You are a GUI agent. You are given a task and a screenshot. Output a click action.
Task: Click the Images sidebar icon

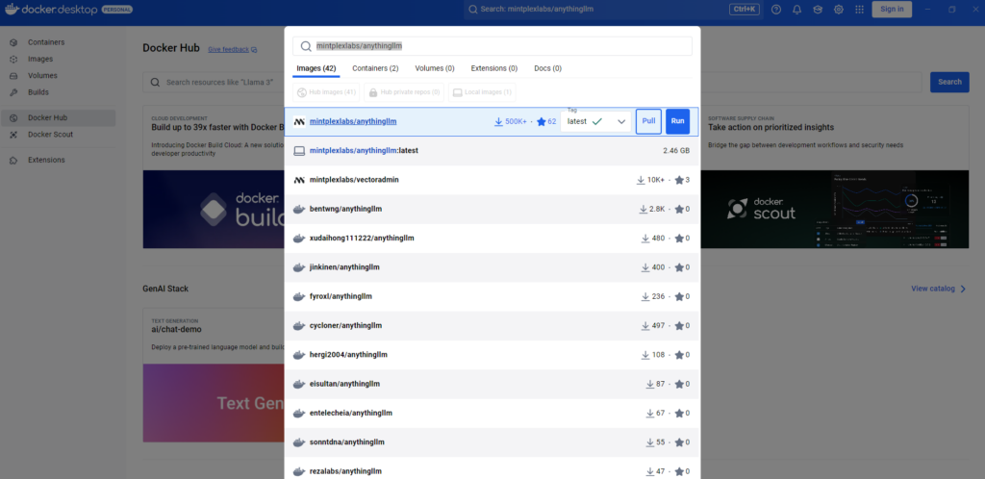pos(13,59)
